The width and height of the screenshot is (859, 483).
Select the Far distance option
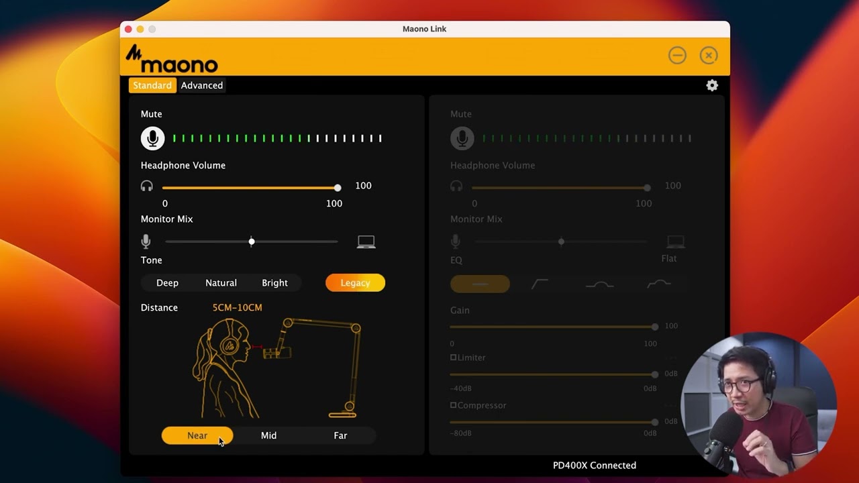click(x=340, y=435)
